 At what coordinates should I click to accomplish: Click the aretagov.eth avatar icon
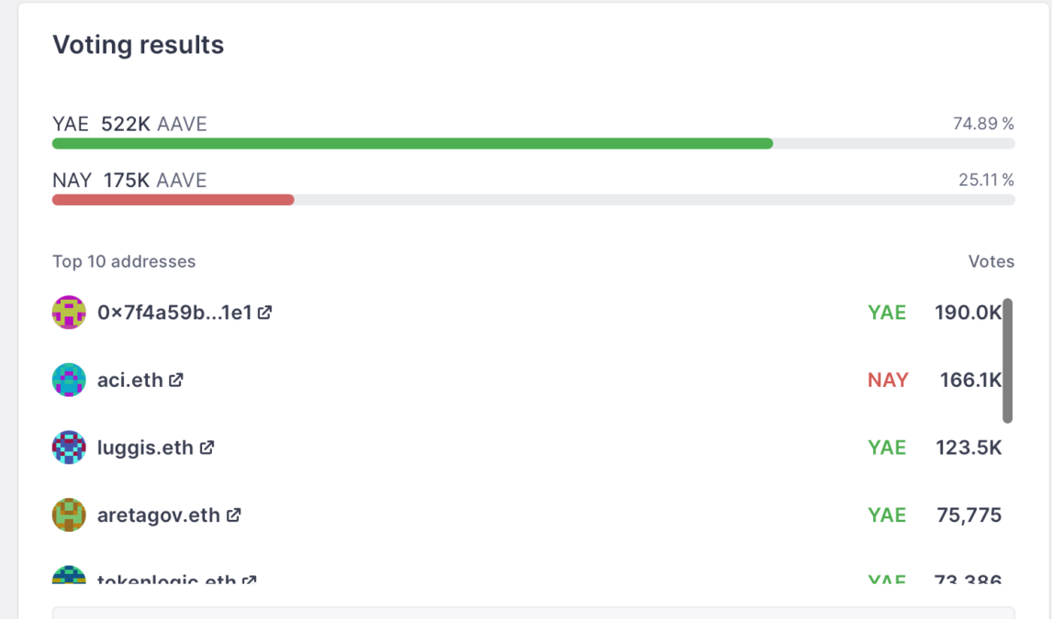tap(69, 515)
